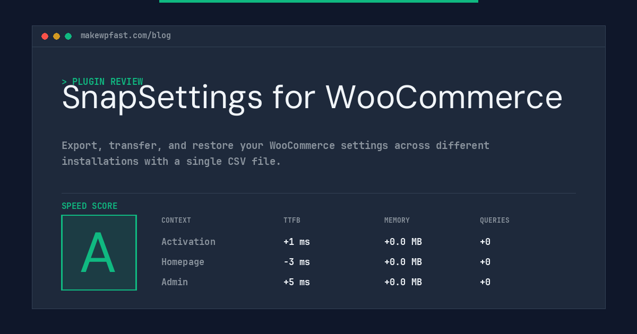Click the 'SPEED SCORE' label
The height and width of the screenshot is (334, 637).
pos(90,206)
